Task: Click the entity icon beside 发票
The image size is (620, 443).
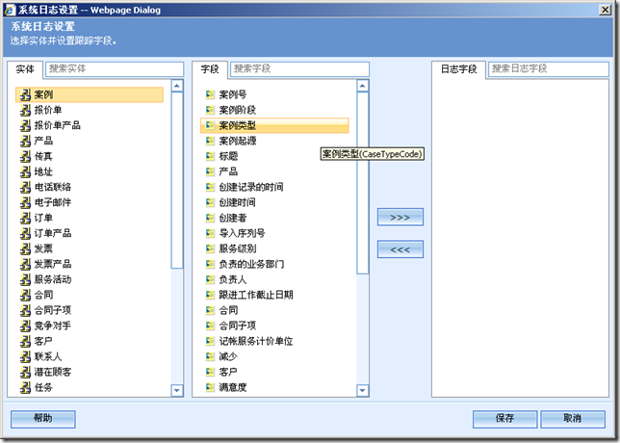Action: click(x=25, y=248)
